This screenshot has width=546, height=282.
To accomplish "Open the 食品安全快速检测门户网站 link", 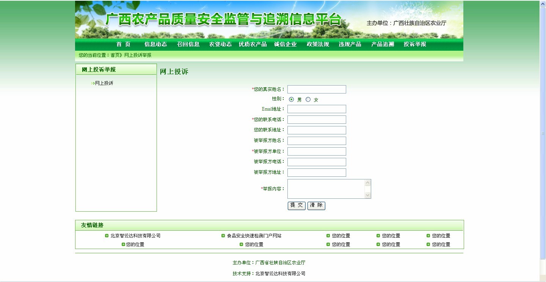I will 254,236.
